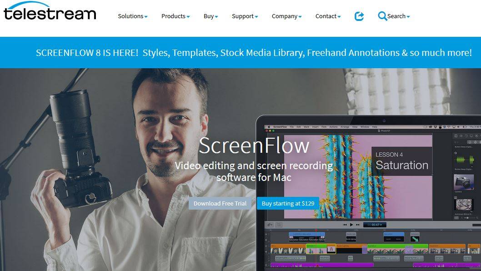
Task: Click the share arrow icon in the navigation
Action: 359,16
